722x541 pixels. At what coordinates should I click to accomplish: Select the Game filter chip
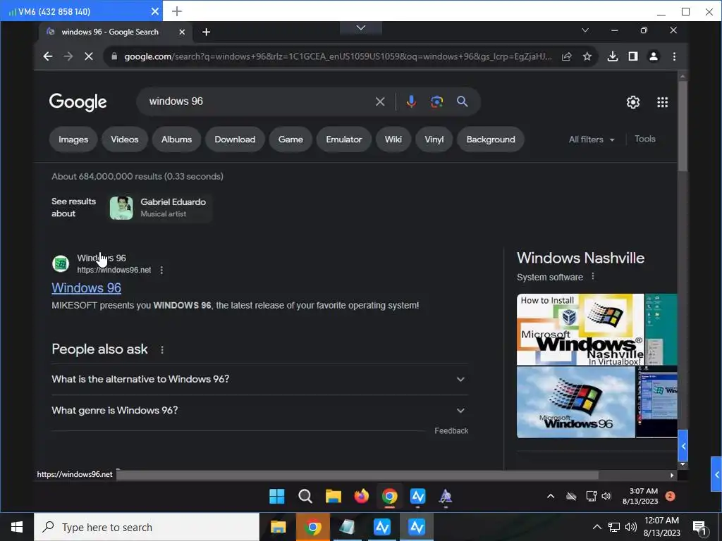pos(290,139)
